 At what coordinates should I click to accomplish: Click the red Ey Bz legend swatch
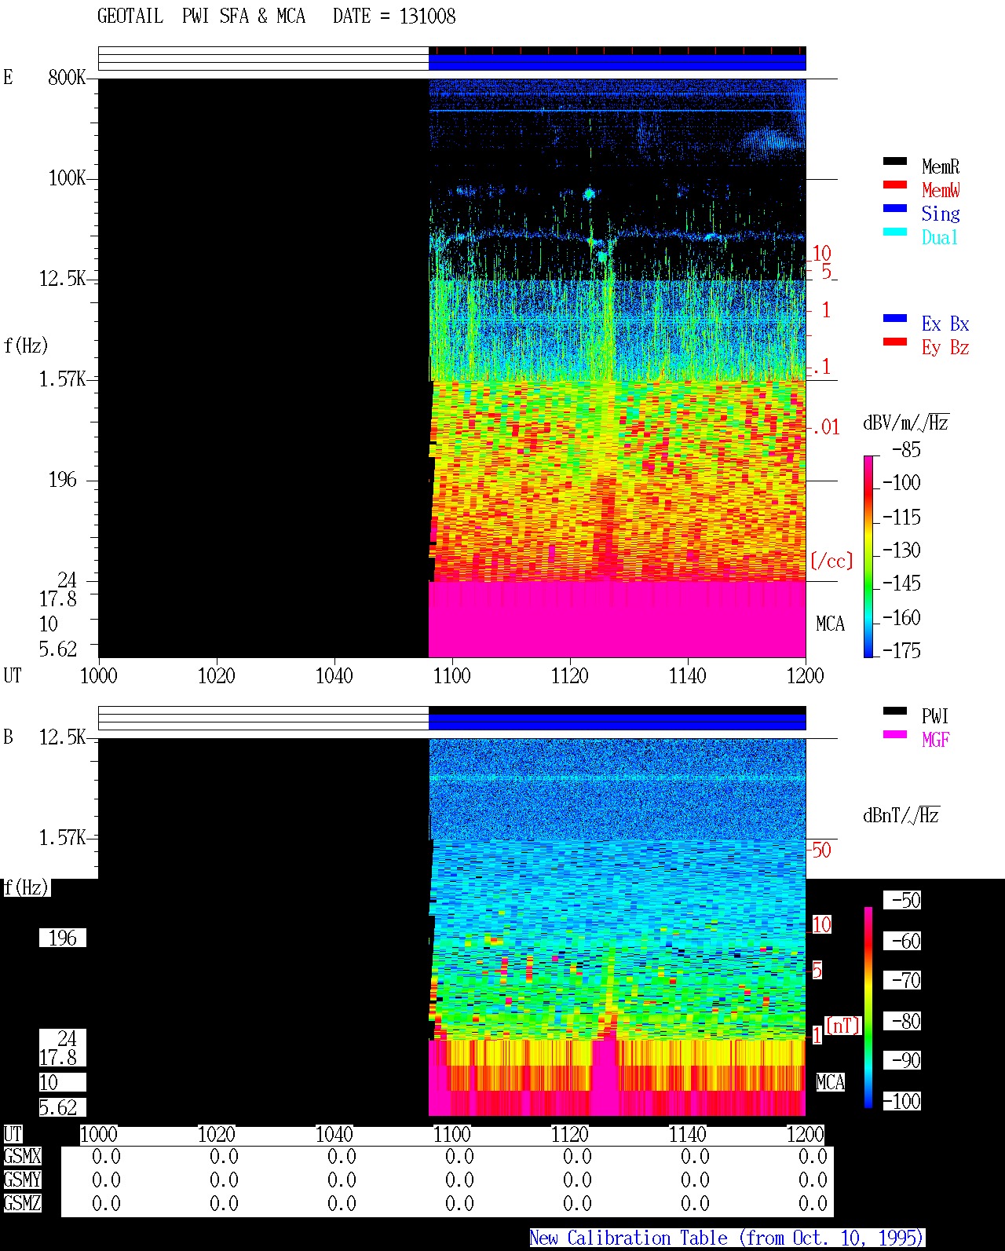point(895,342)
